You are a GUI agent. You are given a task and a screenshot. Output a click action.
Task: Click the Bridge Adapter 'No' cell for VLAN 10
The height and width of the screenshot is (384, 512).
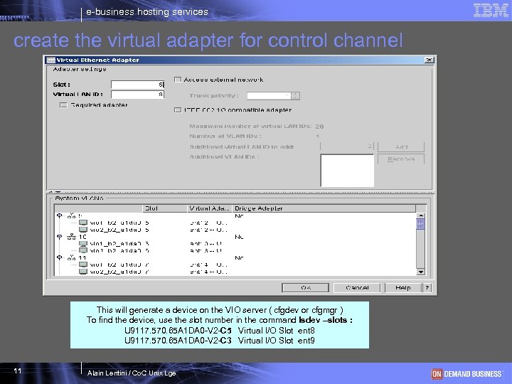(239, 237)
